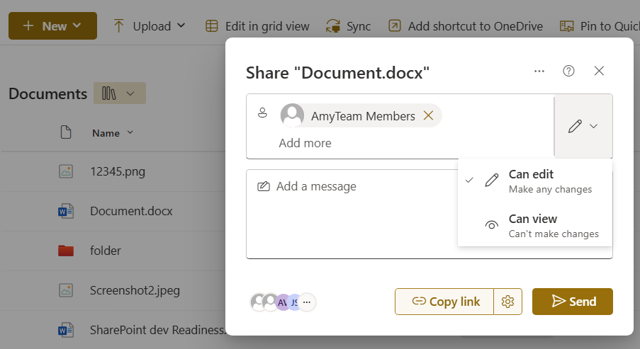Click the red folder icon
The height and width of the screenshot is (349, 640).
[66, 251]
